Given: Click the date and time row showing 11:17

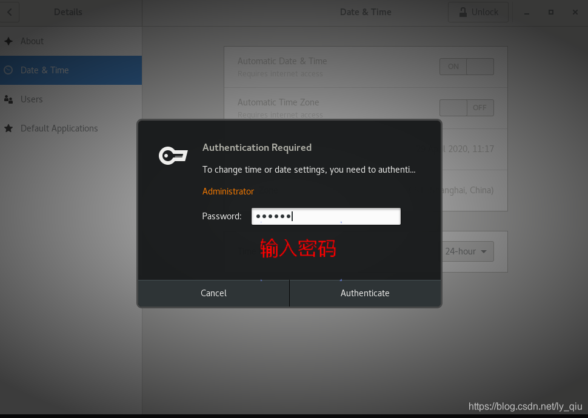Looking at the screenshot, I should click(475, 149).
